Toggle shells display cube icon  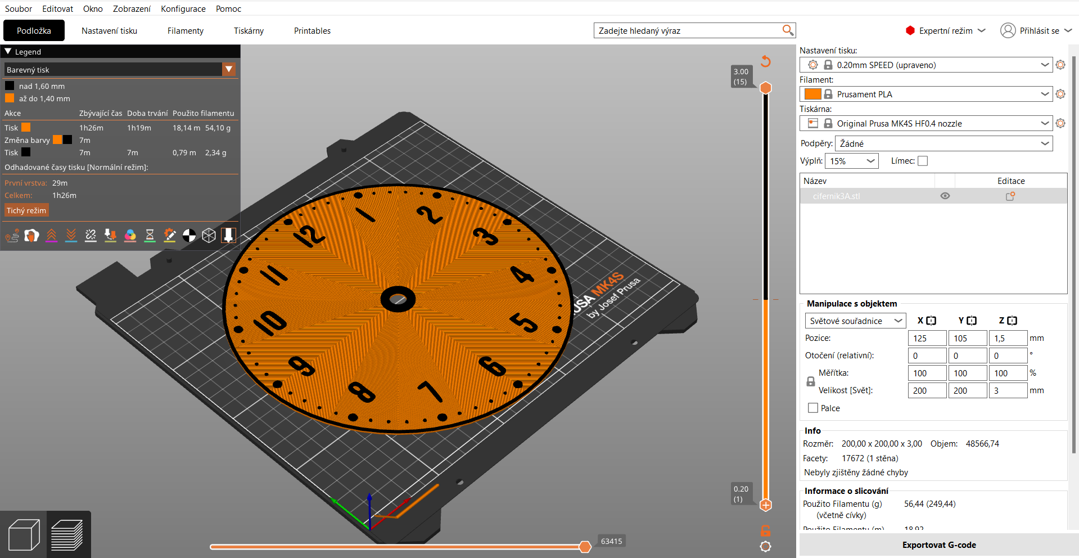point(209,235)
